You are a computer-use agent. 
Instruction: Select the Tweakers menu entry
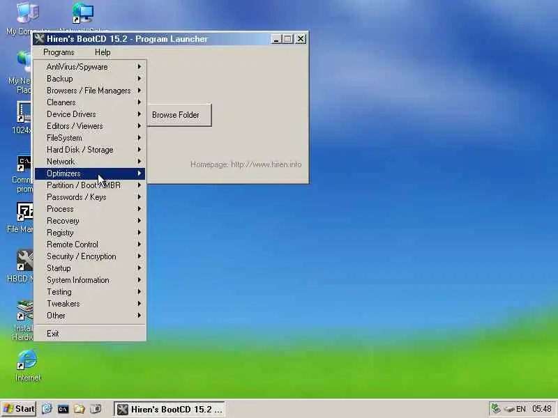[x=90, y=304]
